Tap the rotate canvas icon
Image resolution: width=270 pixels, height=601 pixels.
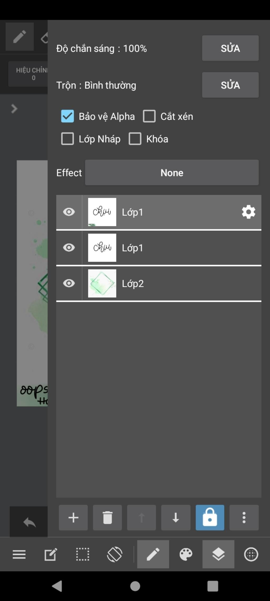click(114, 554)
